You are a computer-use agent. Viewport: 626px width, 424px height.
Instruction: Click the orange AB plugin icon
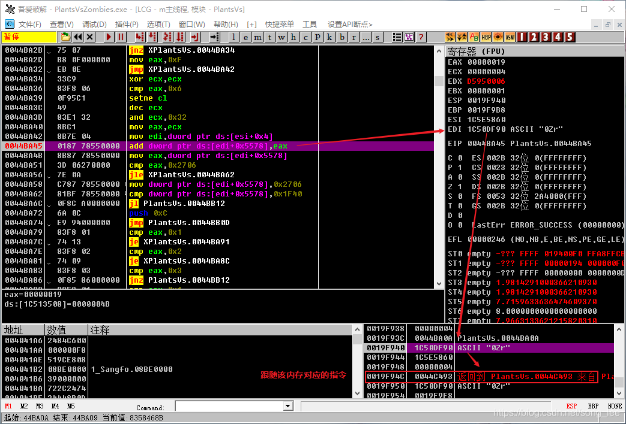(x=474, y=37)
